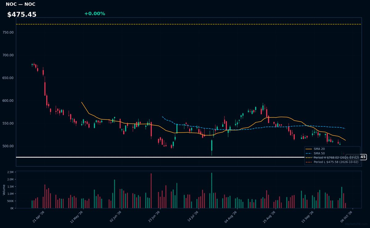The width and height of the screenshot is (370, 228).
Task: Select the 2.0M volume axis label
Action: (x=10, y=179)
